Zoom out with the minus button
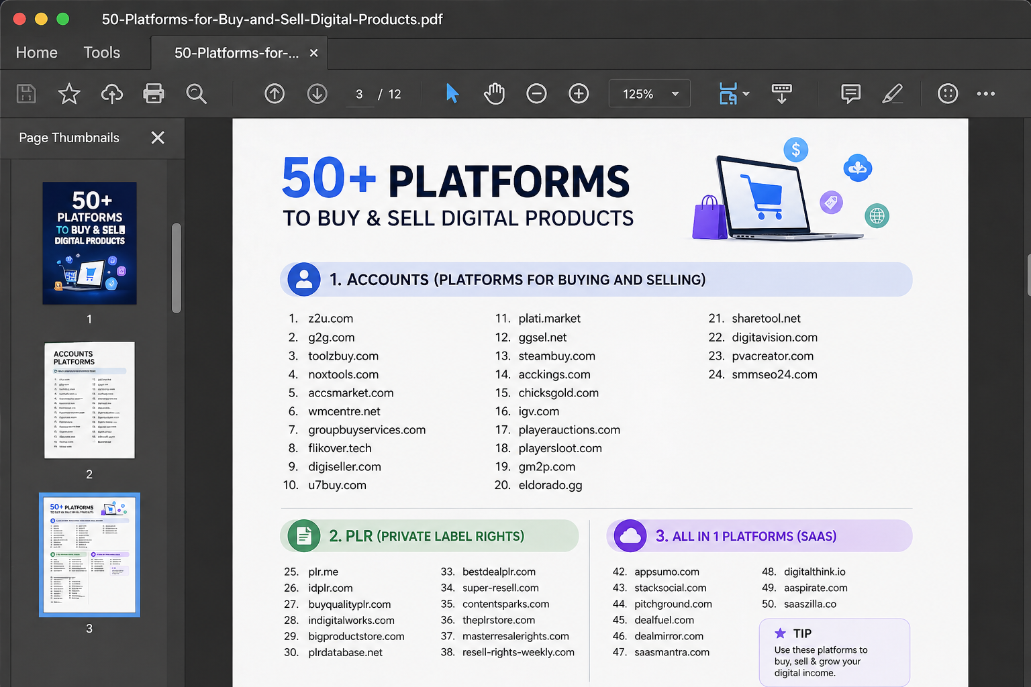 click(x=536, y=94)
